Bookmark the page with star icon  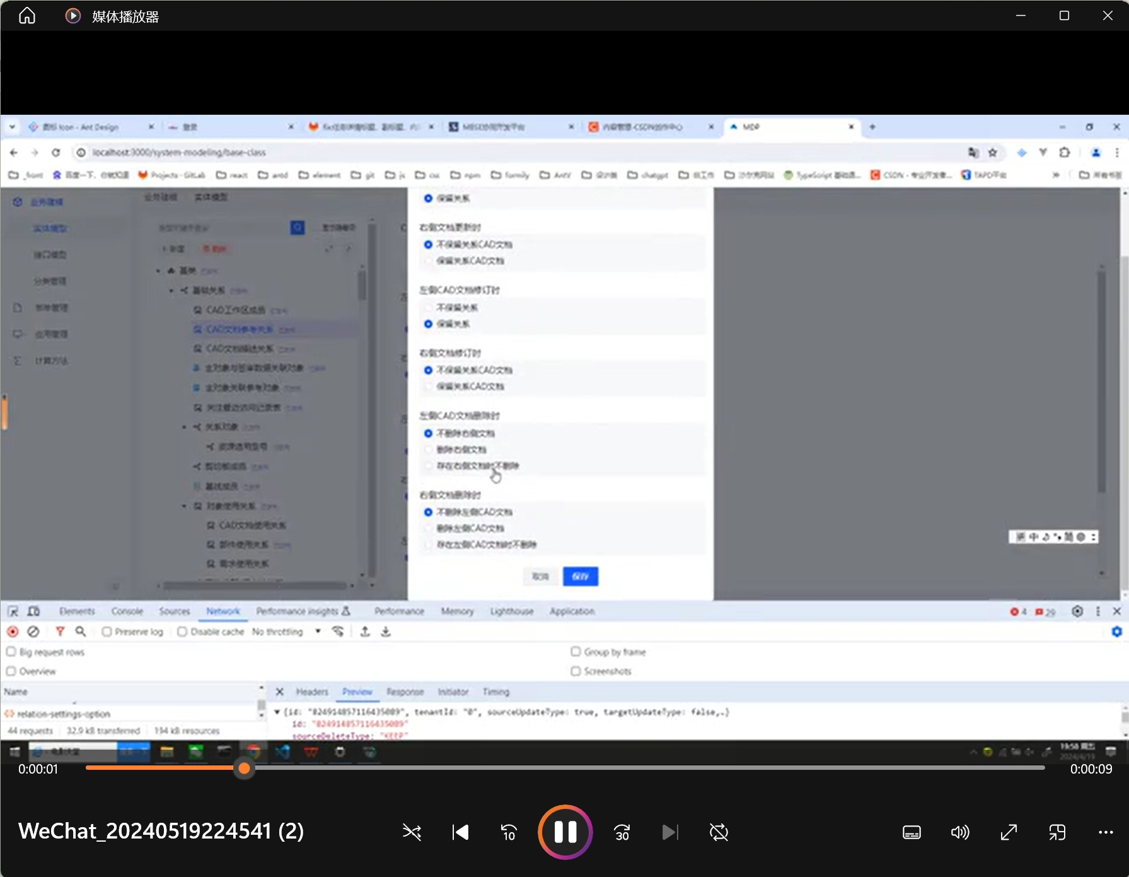[993, 152]
